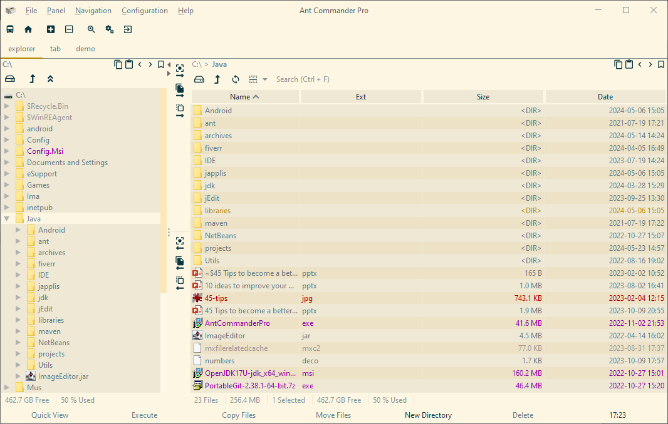Sort by the Date column header
The height and width of the screenshot is (424, 668).
click(x=605, y=97)
